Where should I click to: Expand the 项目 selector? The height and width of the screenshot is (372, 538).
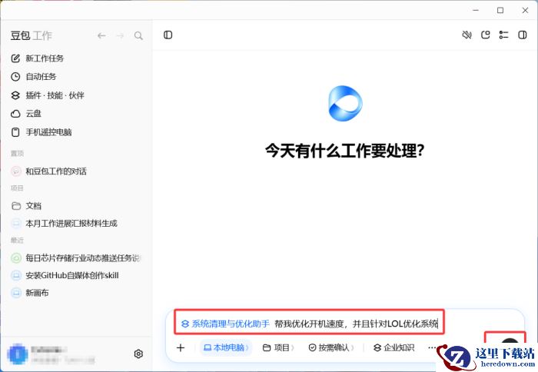click(x=278, y=347)
